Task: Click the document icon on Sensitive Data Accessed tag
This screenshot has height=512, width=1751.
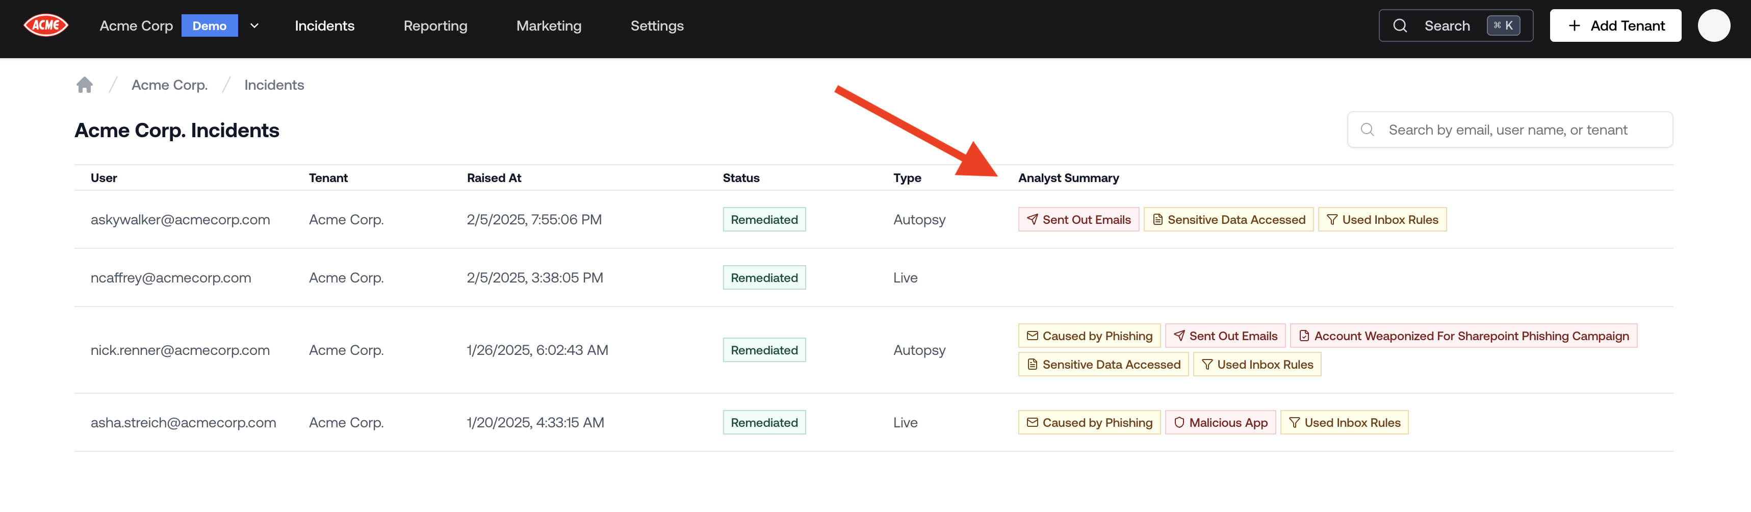Action: coord(1158,219)
